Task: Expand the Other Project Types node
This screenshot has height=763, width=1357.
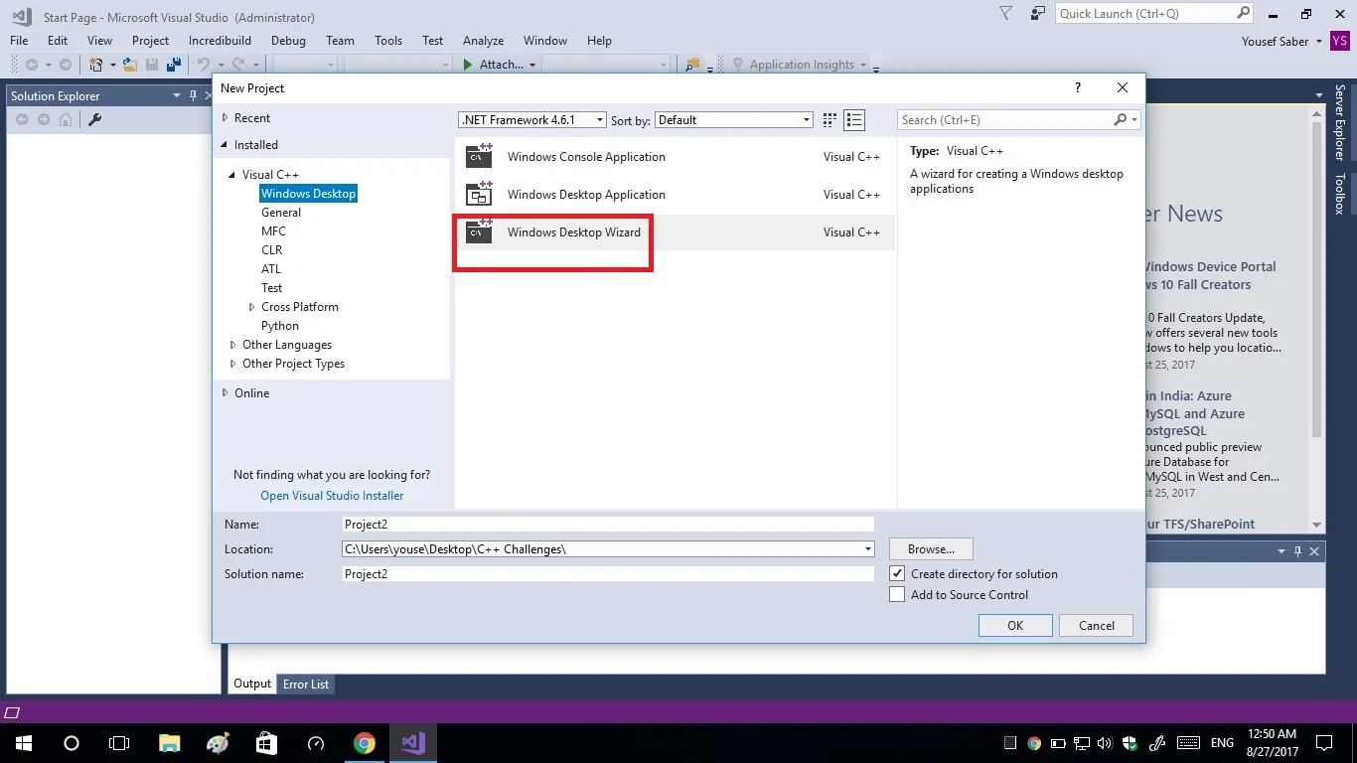Action: click(x=233, y=364)
